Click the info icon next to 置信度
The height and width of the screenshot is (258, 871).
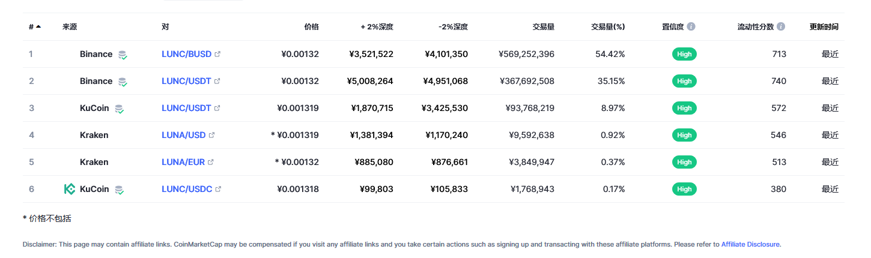click(691, 27)
